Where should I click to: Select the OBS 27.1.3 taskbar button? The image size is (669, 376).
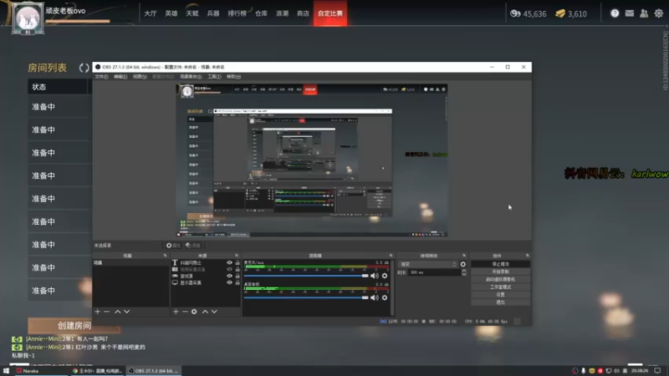pos(154,371)
